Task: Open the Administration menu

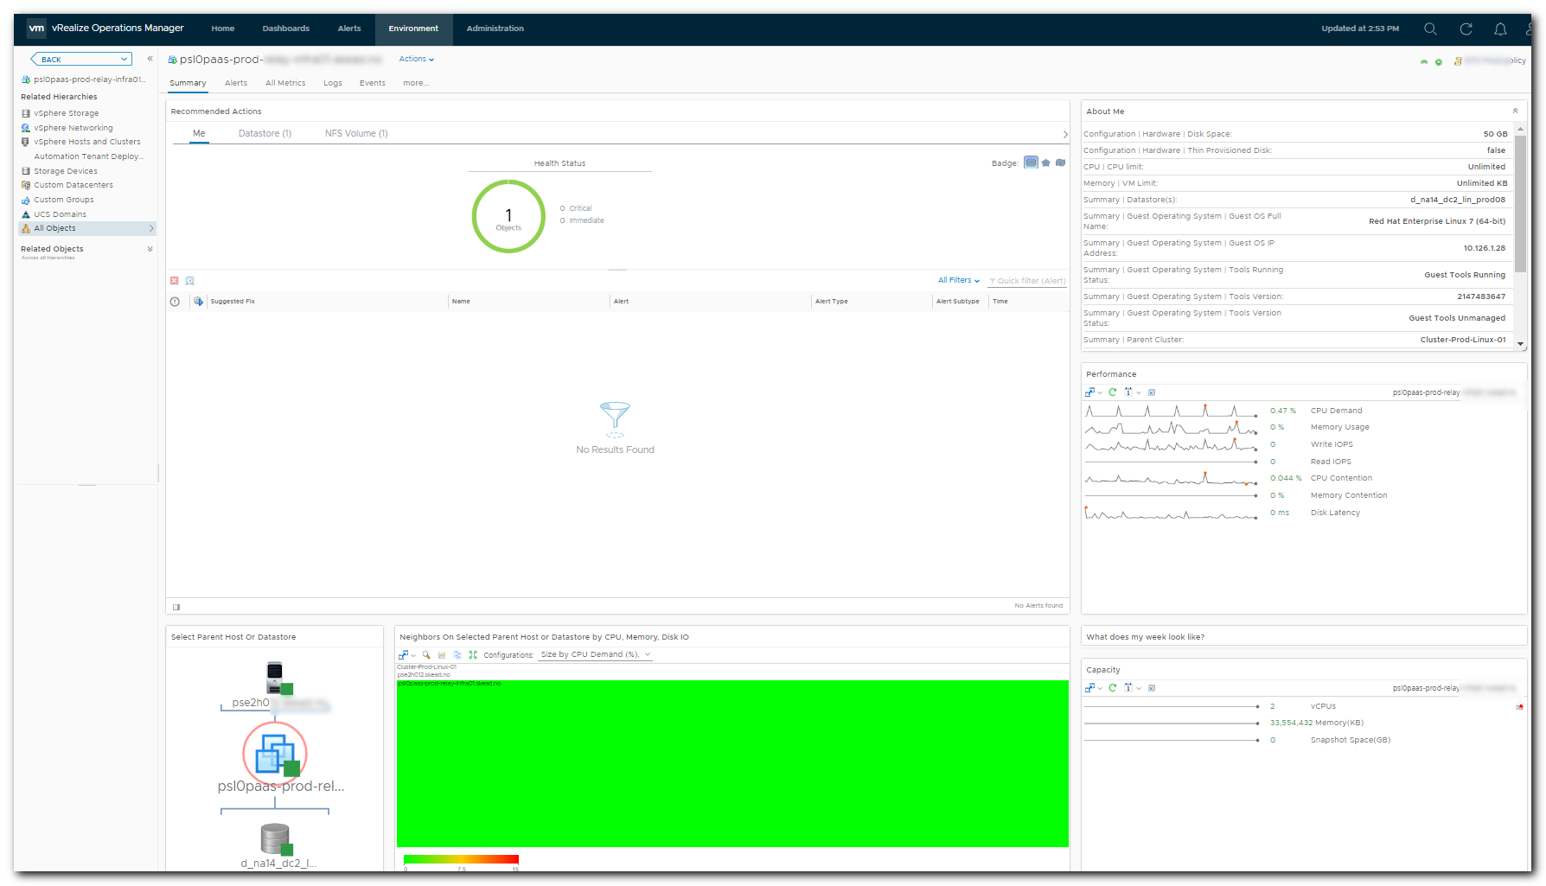Action: coord(495,29)
